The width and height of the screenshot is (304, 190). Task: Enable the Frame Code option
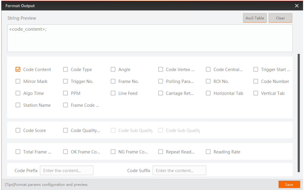point(66,105)
